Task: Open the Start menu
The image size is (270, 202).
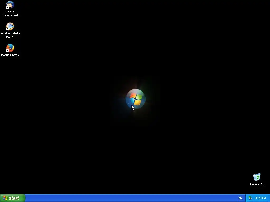Action: pyautogui.click(x=13, y=198)
